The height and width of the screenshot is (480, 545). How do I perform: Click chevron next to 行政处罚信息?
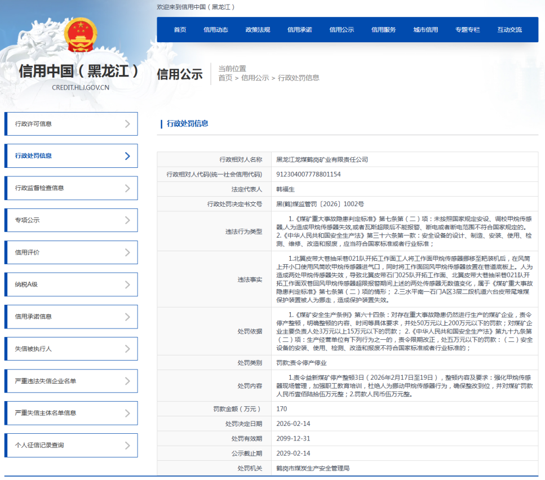[x=127, y=156]
